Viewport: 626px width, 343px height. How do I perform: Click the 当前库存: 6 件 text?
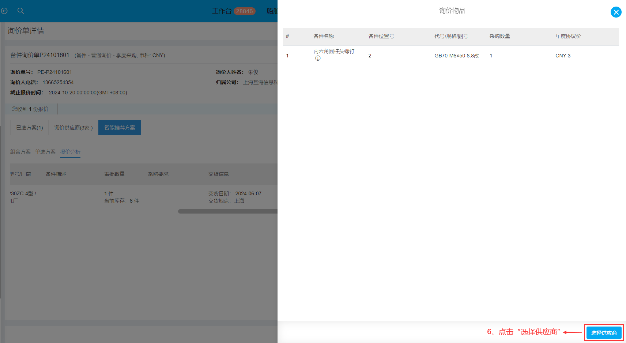122,201
